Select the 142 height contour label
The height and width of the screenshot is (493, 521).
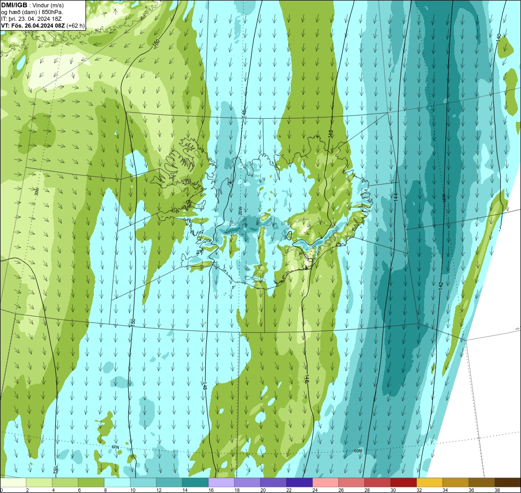pyautogui.click(x=441, y=286)
